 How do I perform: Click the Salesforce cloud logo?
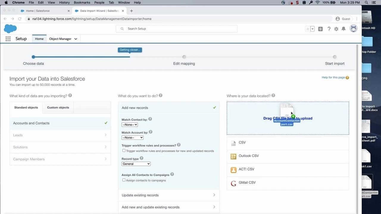(x=10, y=29)
